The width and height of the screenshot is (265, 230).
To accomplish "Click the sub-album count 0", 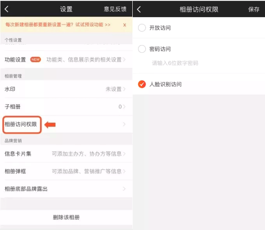I will click(120, 106).
